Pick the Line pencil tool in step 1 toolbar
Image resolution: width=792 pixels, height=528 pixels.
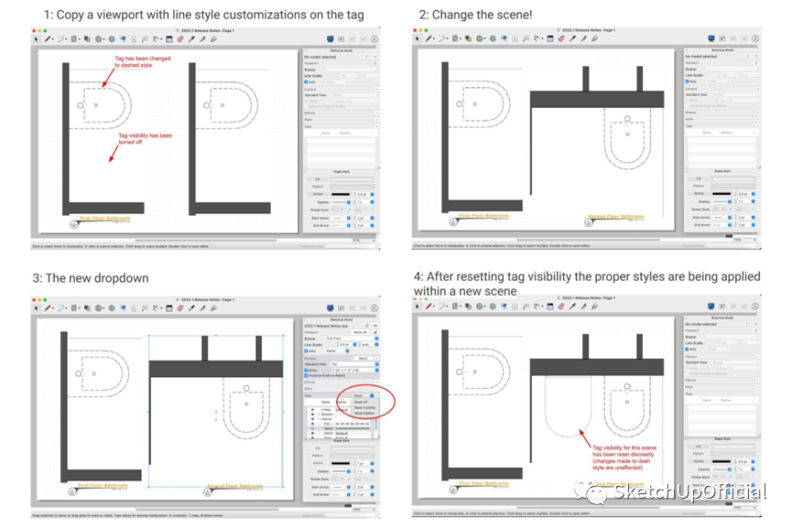[48, 39]
